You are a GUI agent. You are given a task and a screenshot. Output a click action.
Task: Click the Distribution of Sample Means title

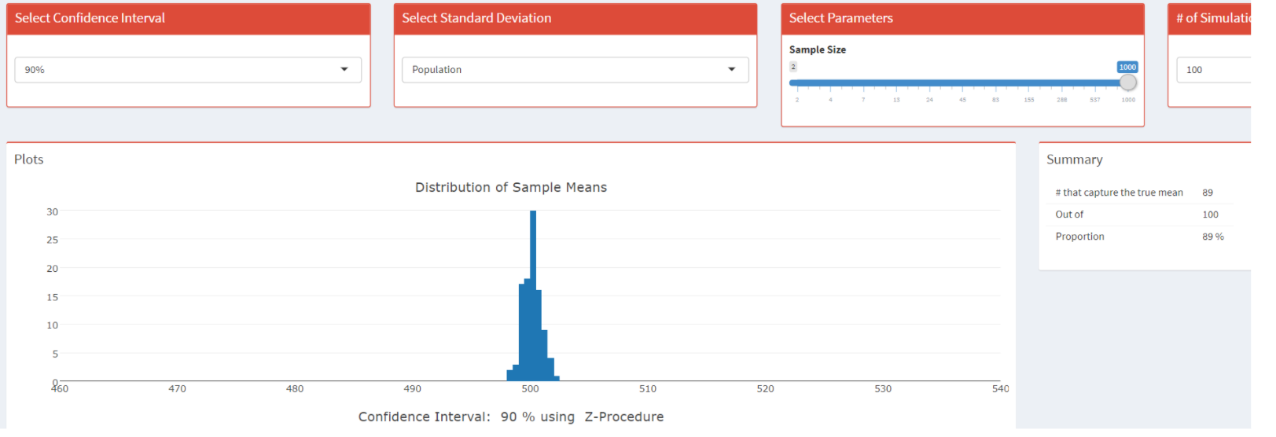click(511, 187)
